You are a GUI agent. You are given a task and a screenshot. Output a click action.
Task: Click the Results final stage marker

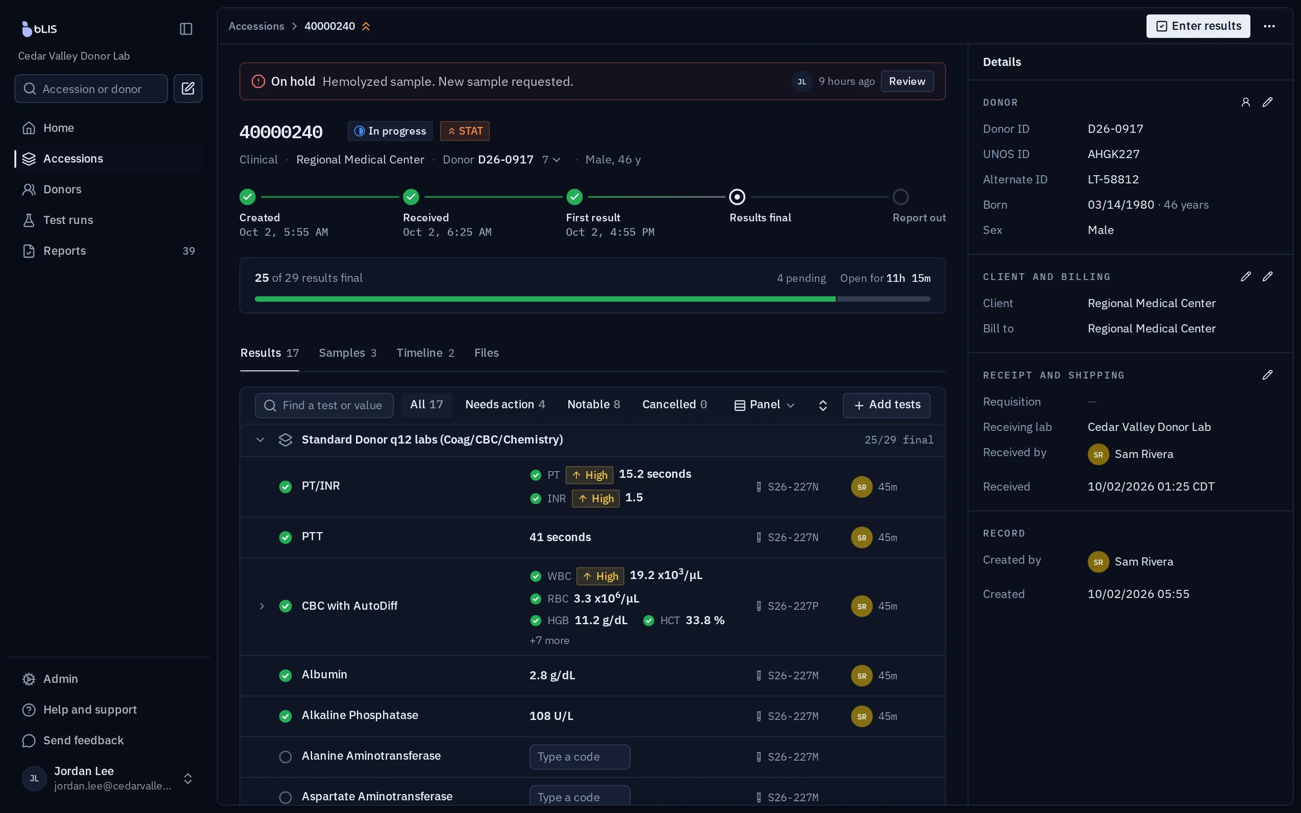coord(736,197)
